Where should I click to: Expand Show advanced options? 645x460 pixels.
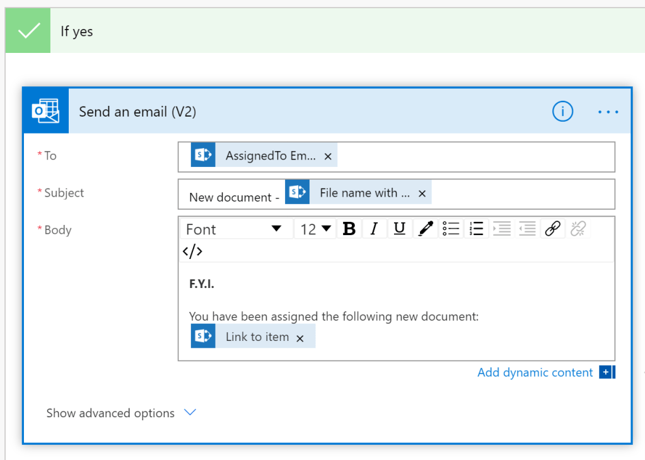click(x=121, y=413)
